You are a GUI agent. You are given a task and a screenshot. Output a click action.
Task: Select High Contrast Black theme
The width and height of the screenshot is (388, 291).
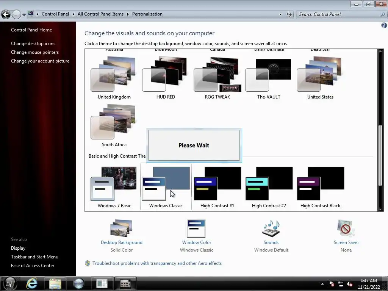click(320, 187)
